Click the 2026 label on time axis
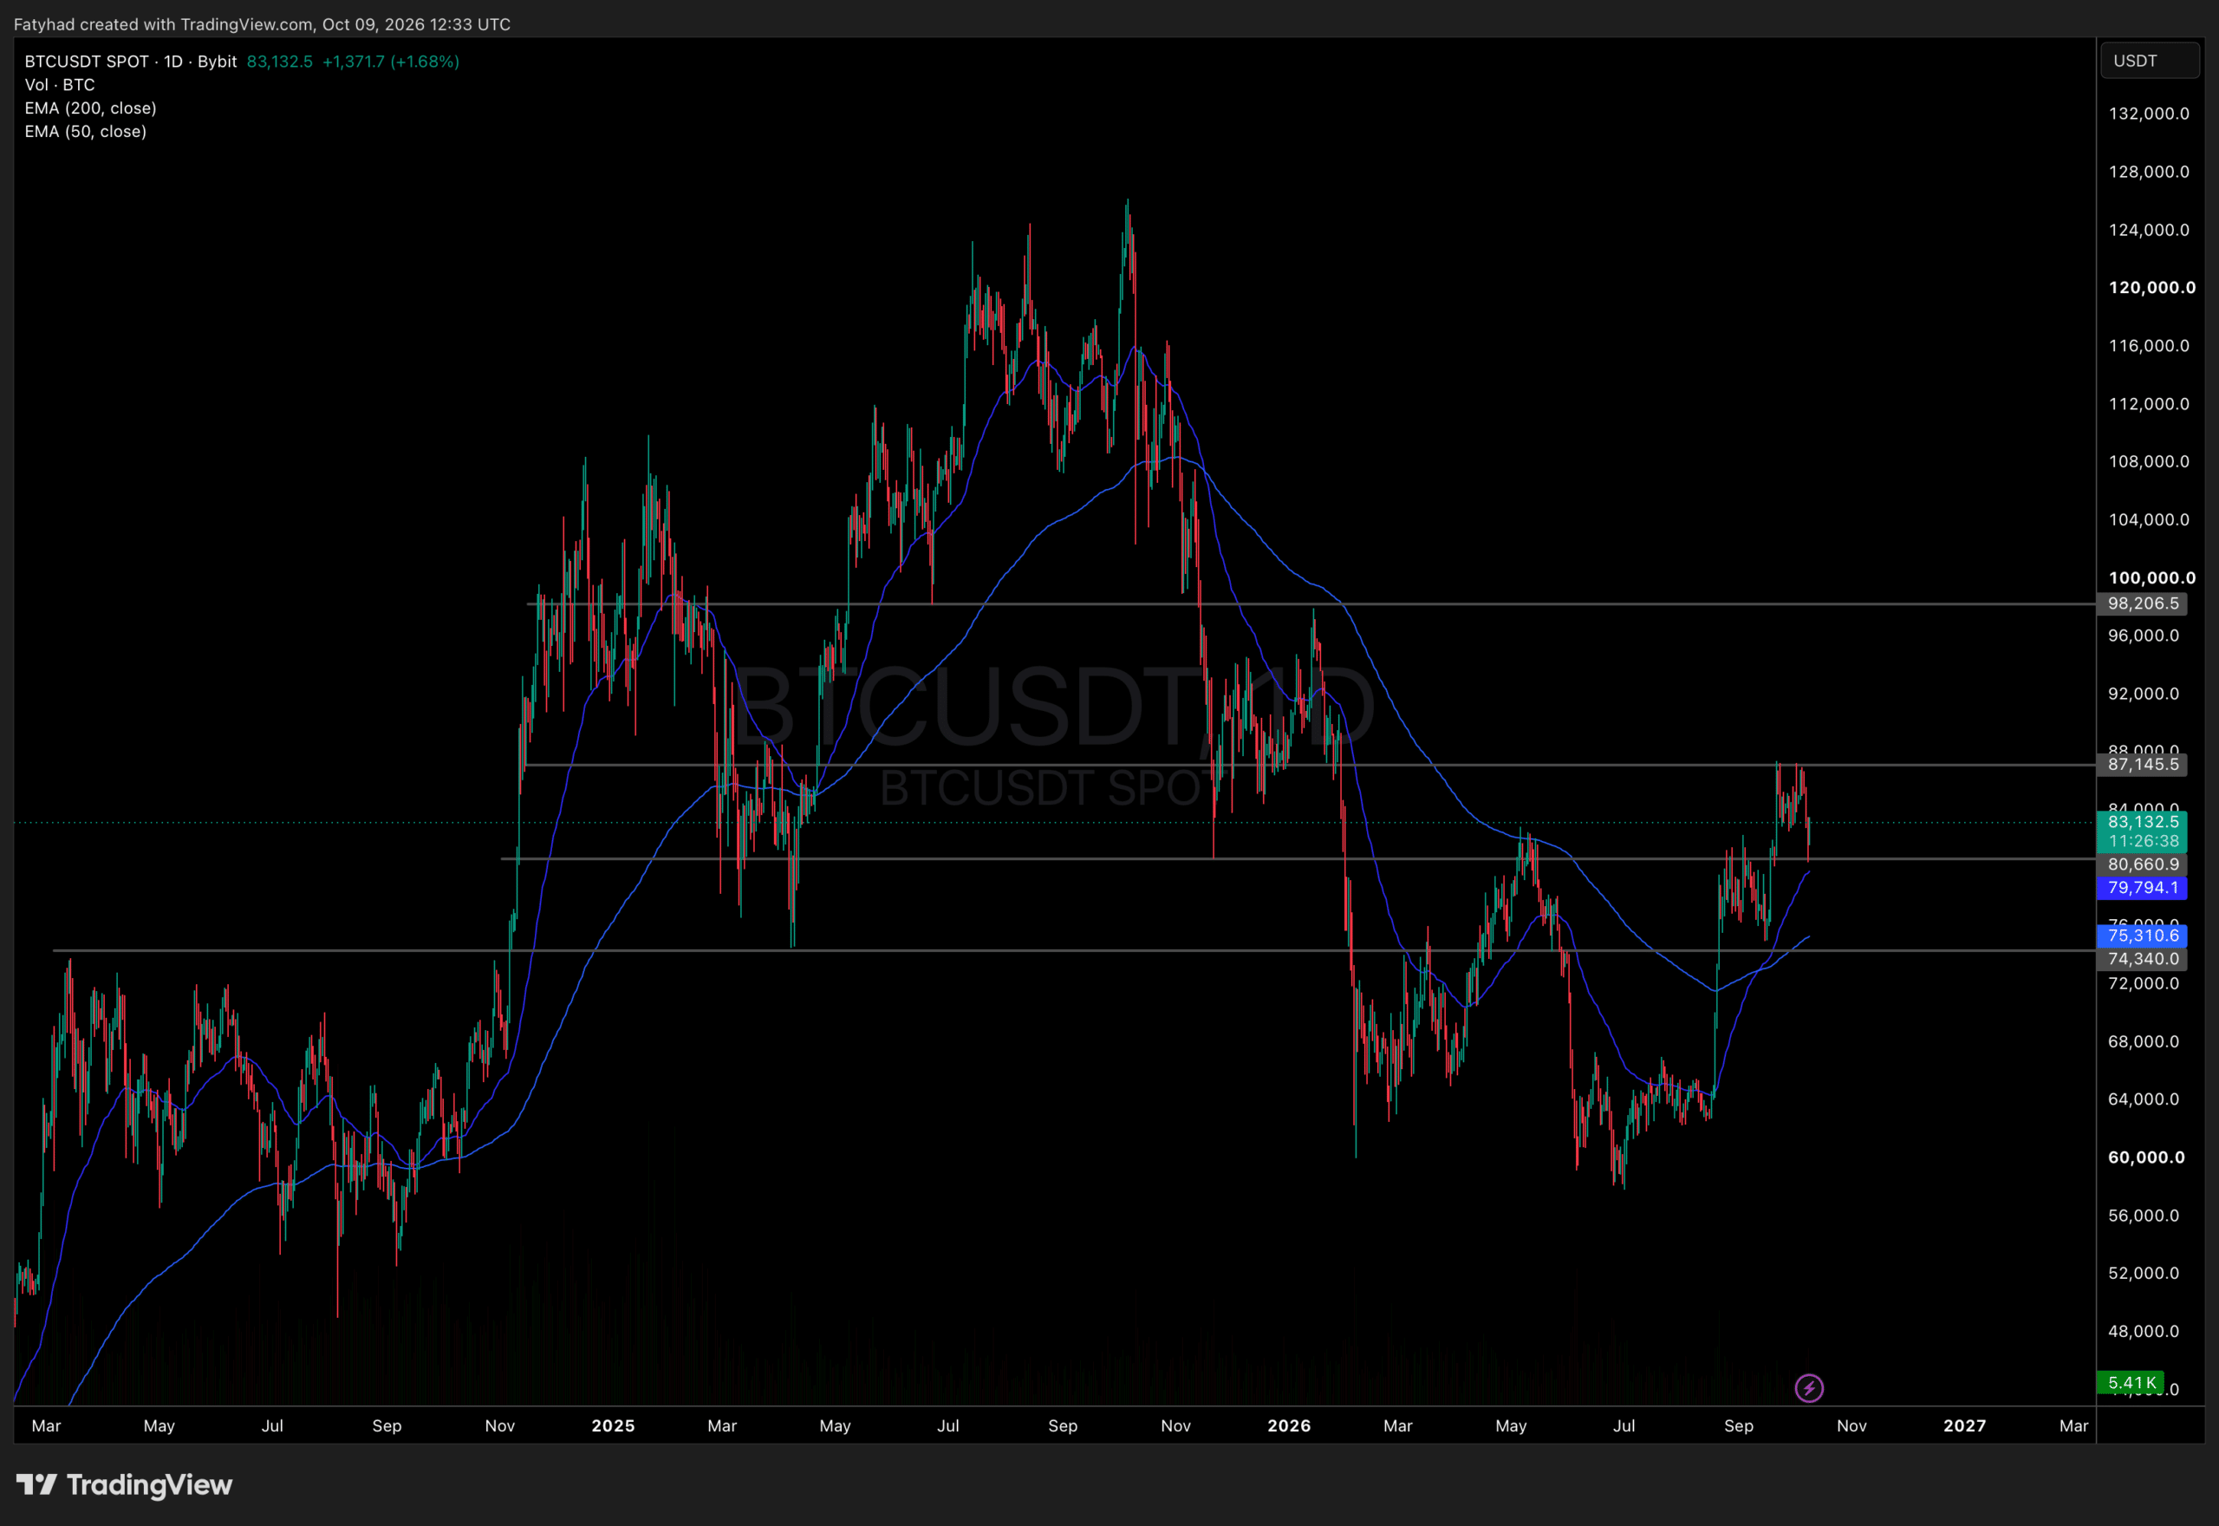Image resolution: width=2219 pixels, height=1526 pixels. pyautogui.click(x=1289, y=1425)
